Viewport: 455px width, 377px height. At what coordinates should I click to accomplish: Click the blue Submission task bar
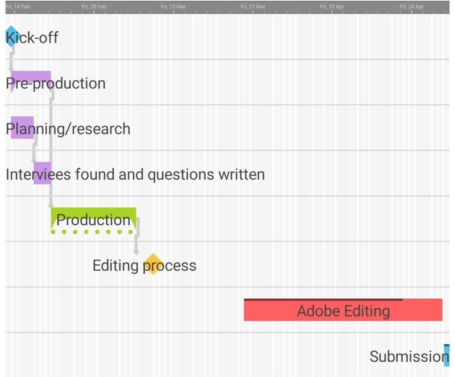(447, 356)
